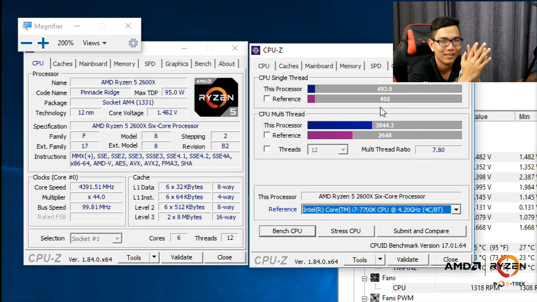The width and height of the screenshot is (537, 302).
Task: Click the Fans PWM fan icon
Action: 375,298
